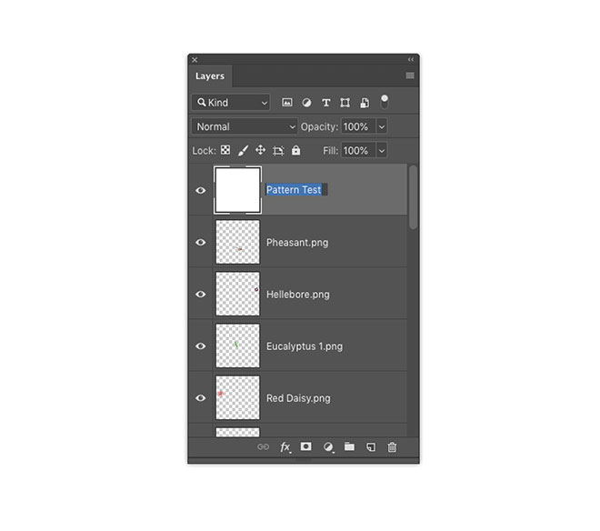Select layer named Eucalyptus 1.png
600x531 pixels.
[305, 346]
